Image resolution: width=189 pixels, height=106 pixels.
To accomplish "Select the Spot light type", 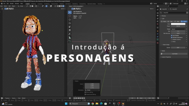I will 177,21.
